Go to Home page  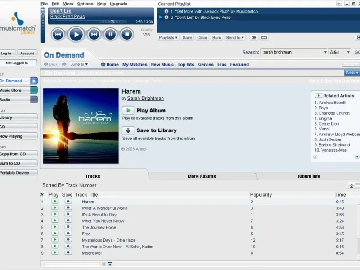pyautogui.click(x=110, y=64)
